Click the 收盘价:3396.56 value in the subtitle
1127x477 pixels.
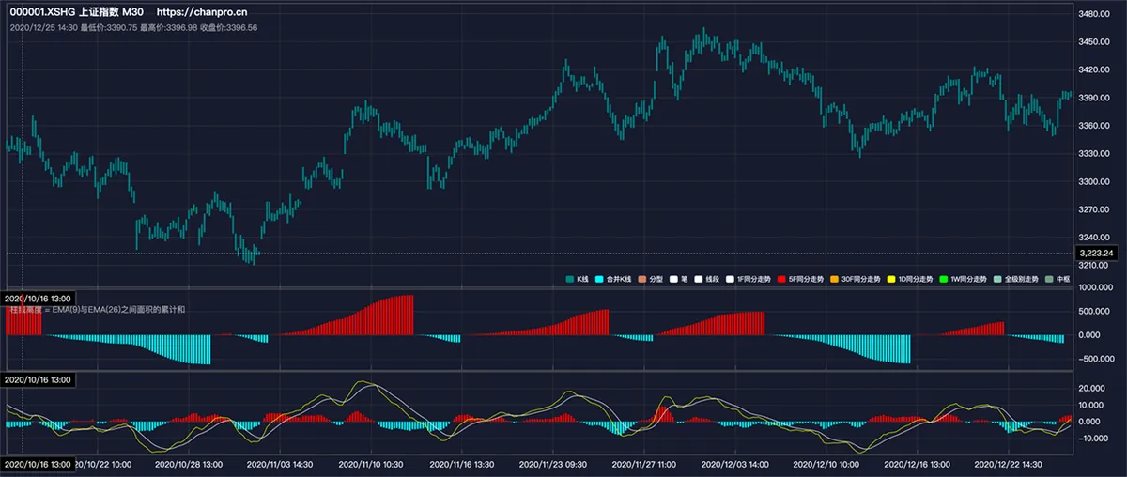228,28
